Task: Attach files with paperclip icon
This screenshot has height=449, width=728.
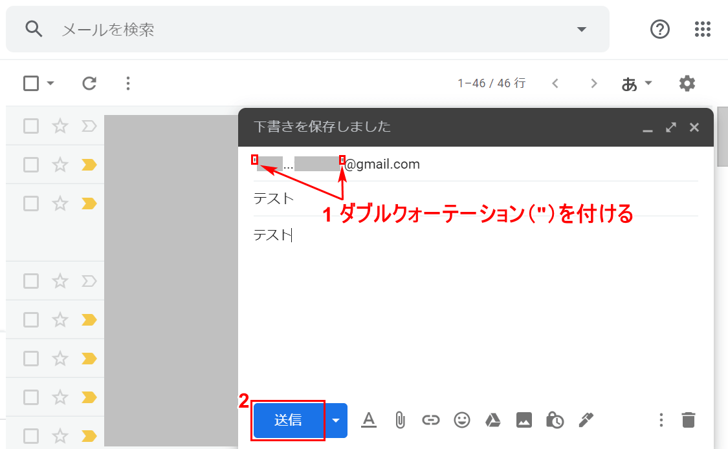Action: point(400,421)
